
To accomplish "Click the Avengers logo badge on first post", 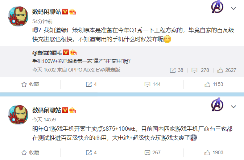I will point(217,7).
